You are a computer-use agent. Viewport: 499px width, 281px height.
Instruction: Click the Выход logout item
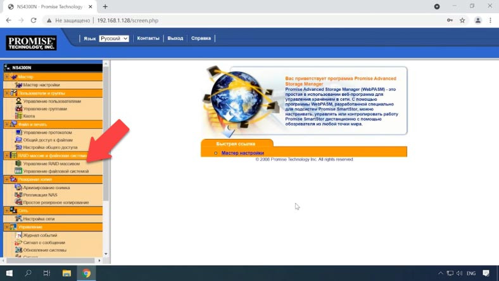click(x=175, y=38)
